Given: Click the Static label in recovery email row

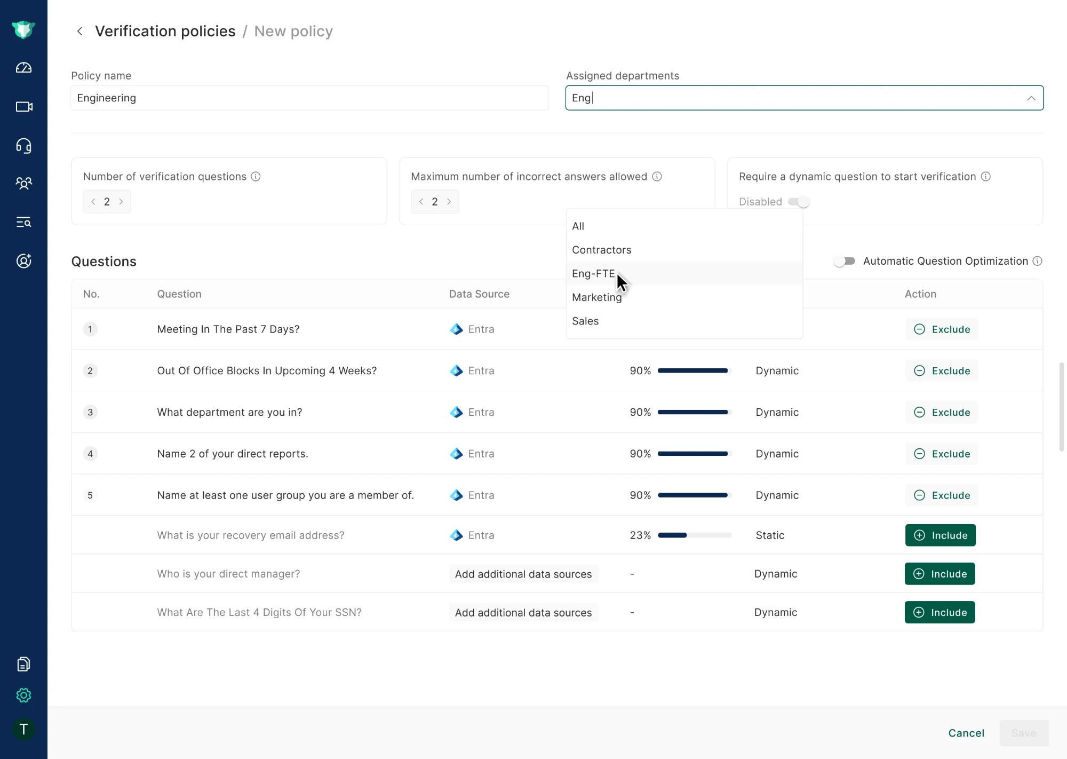Looking at the screenshot, I should [770, 535].
